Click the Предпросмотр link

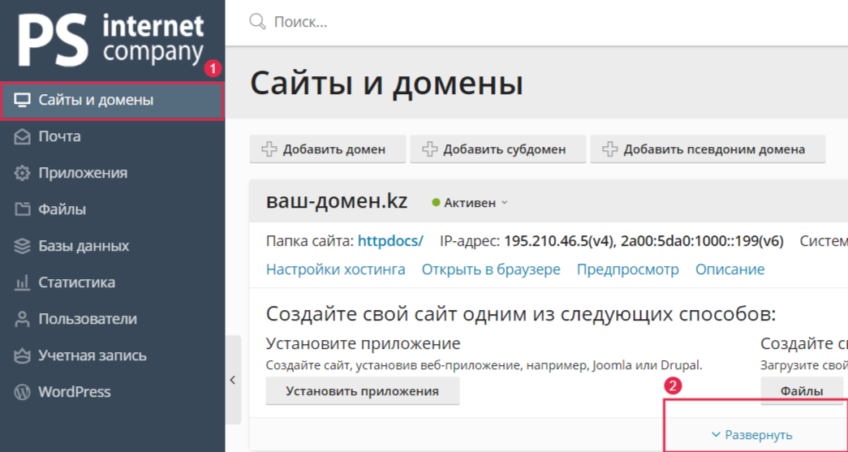628,269
